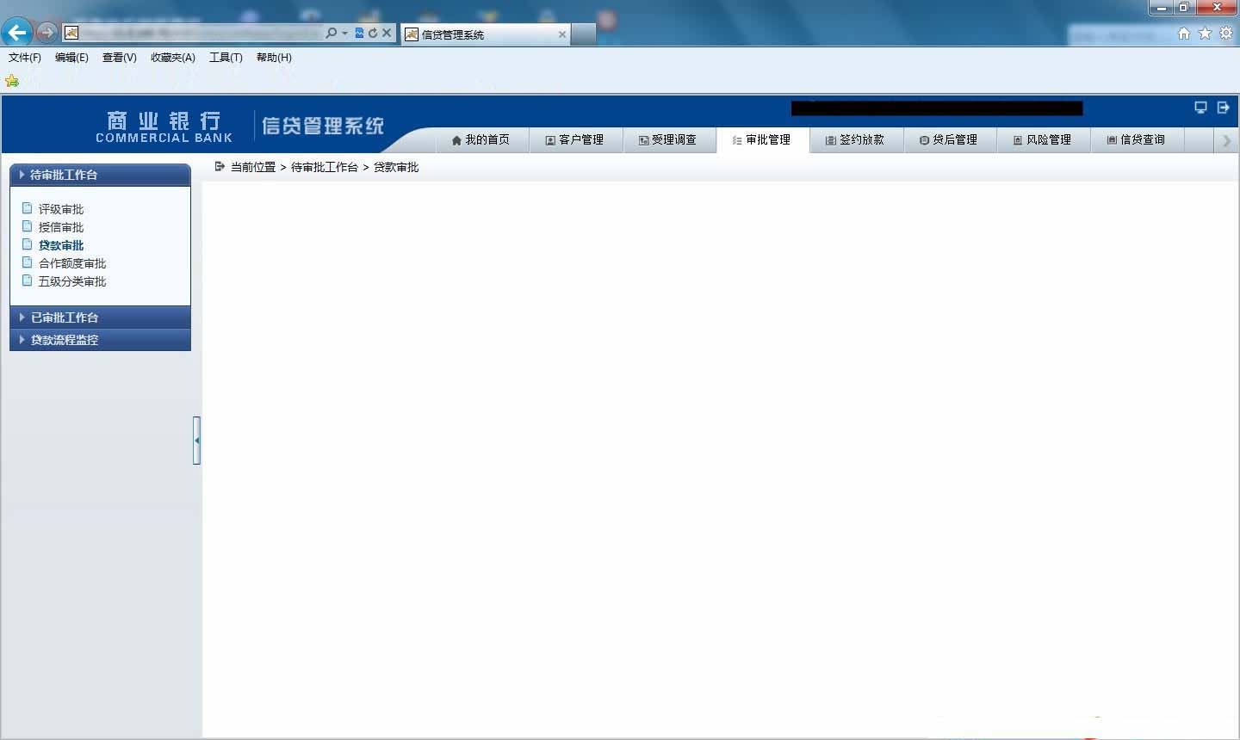Select the 审批管理 tab
Screen dimensions: 1240x740
(x=762, y=139)
